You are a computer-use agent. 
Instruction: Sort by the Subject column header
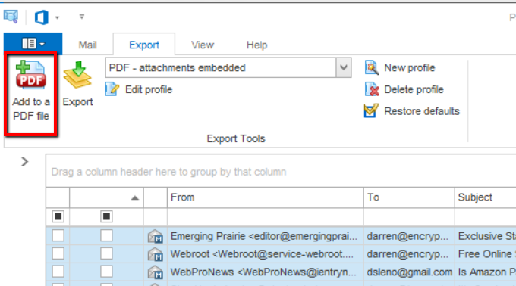[x=486, y=197]
